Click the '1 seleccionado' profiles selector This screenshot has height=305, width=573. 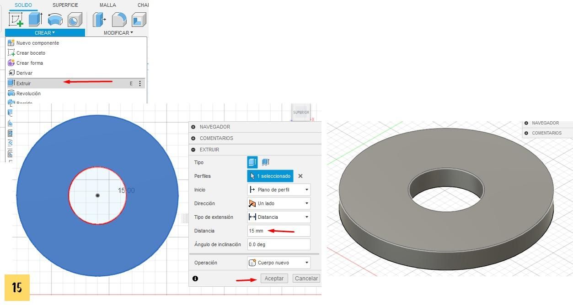270,176
